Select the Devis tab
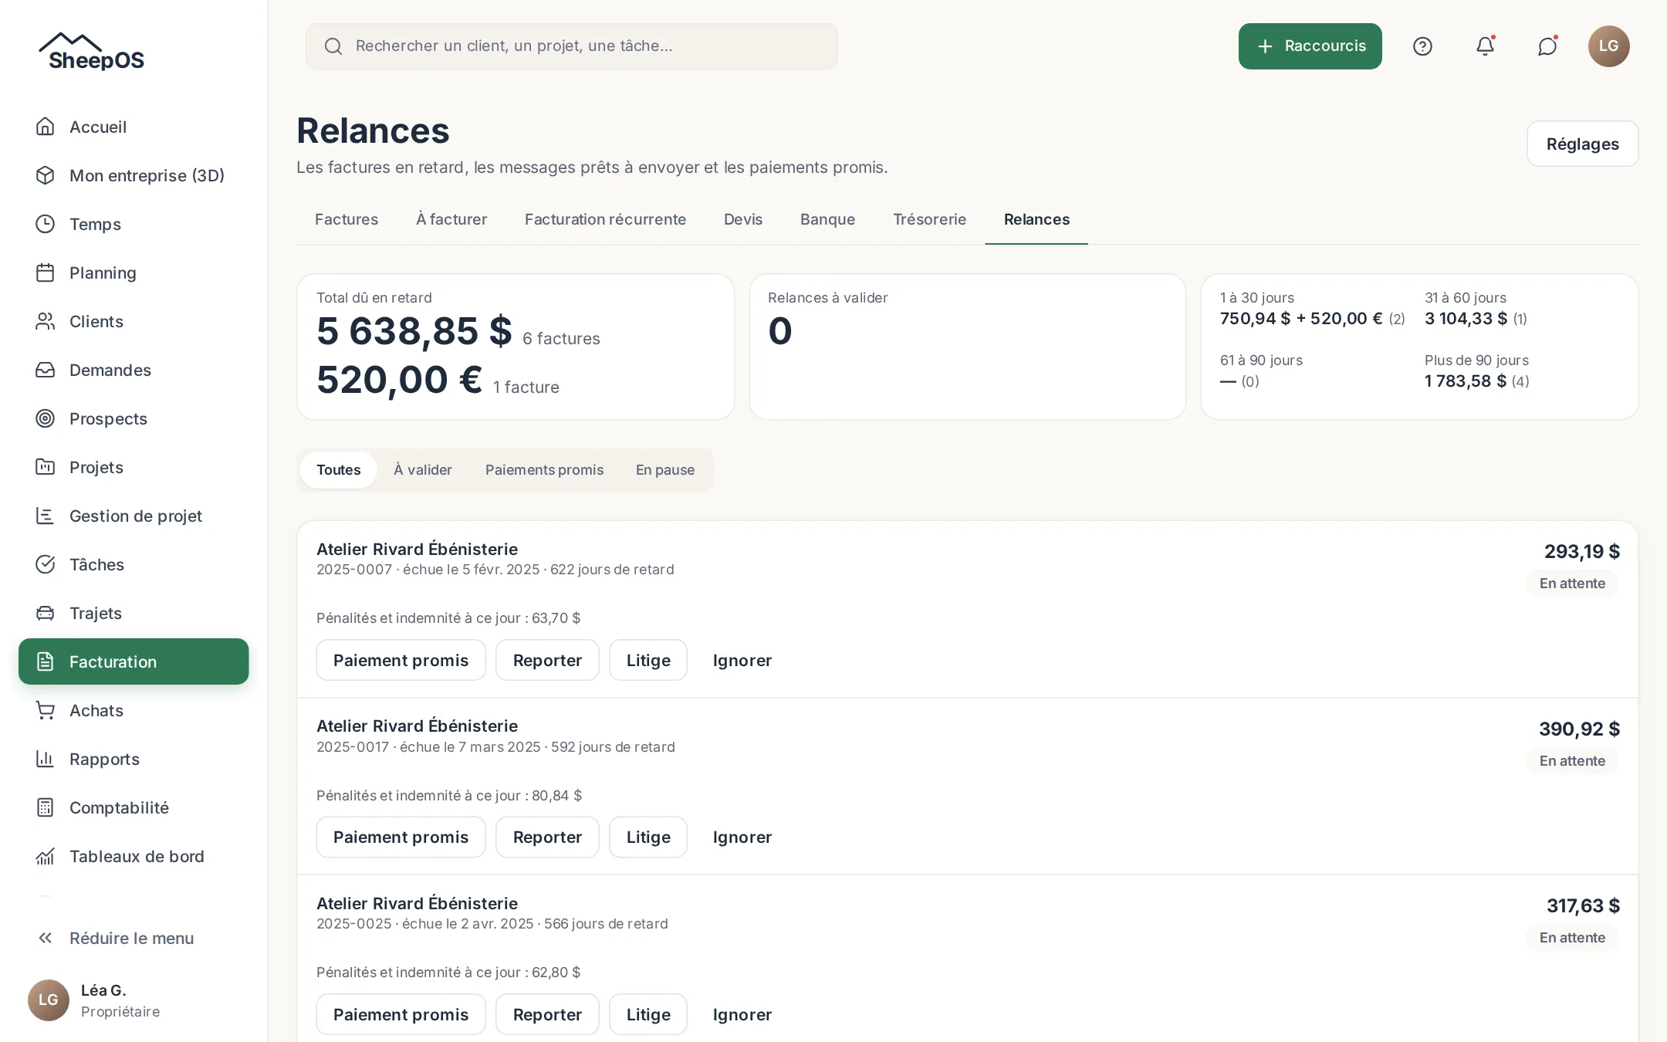This screenshot has width=1667, height=1042. (x=743, y=219)
